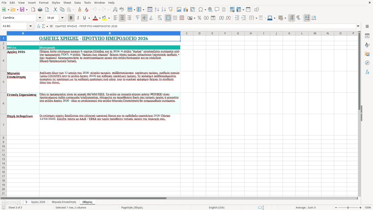
Task: Switch to Μηνιαία Επισκόπηση sheet tab
Action: tap(64, 202)
